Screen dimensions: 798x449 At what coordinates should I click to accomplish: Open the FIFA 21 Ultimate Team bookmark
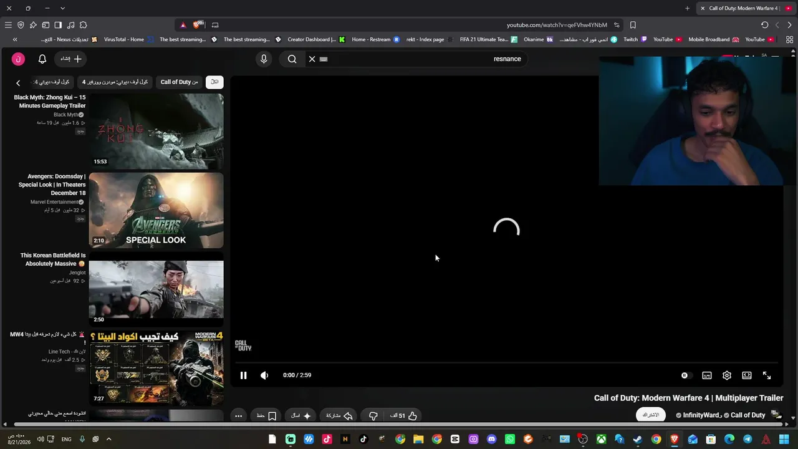tap(489, 39)
